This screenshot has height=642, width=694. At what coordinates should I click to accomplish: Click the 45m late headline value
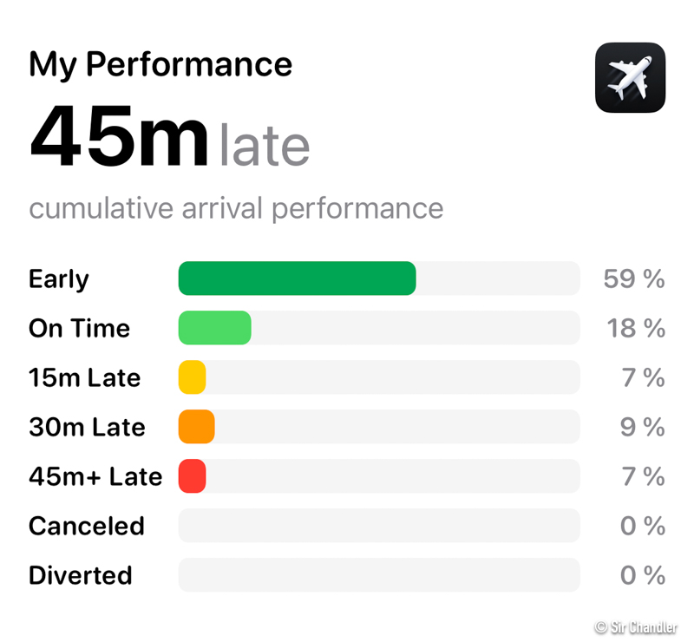(169, 137)
